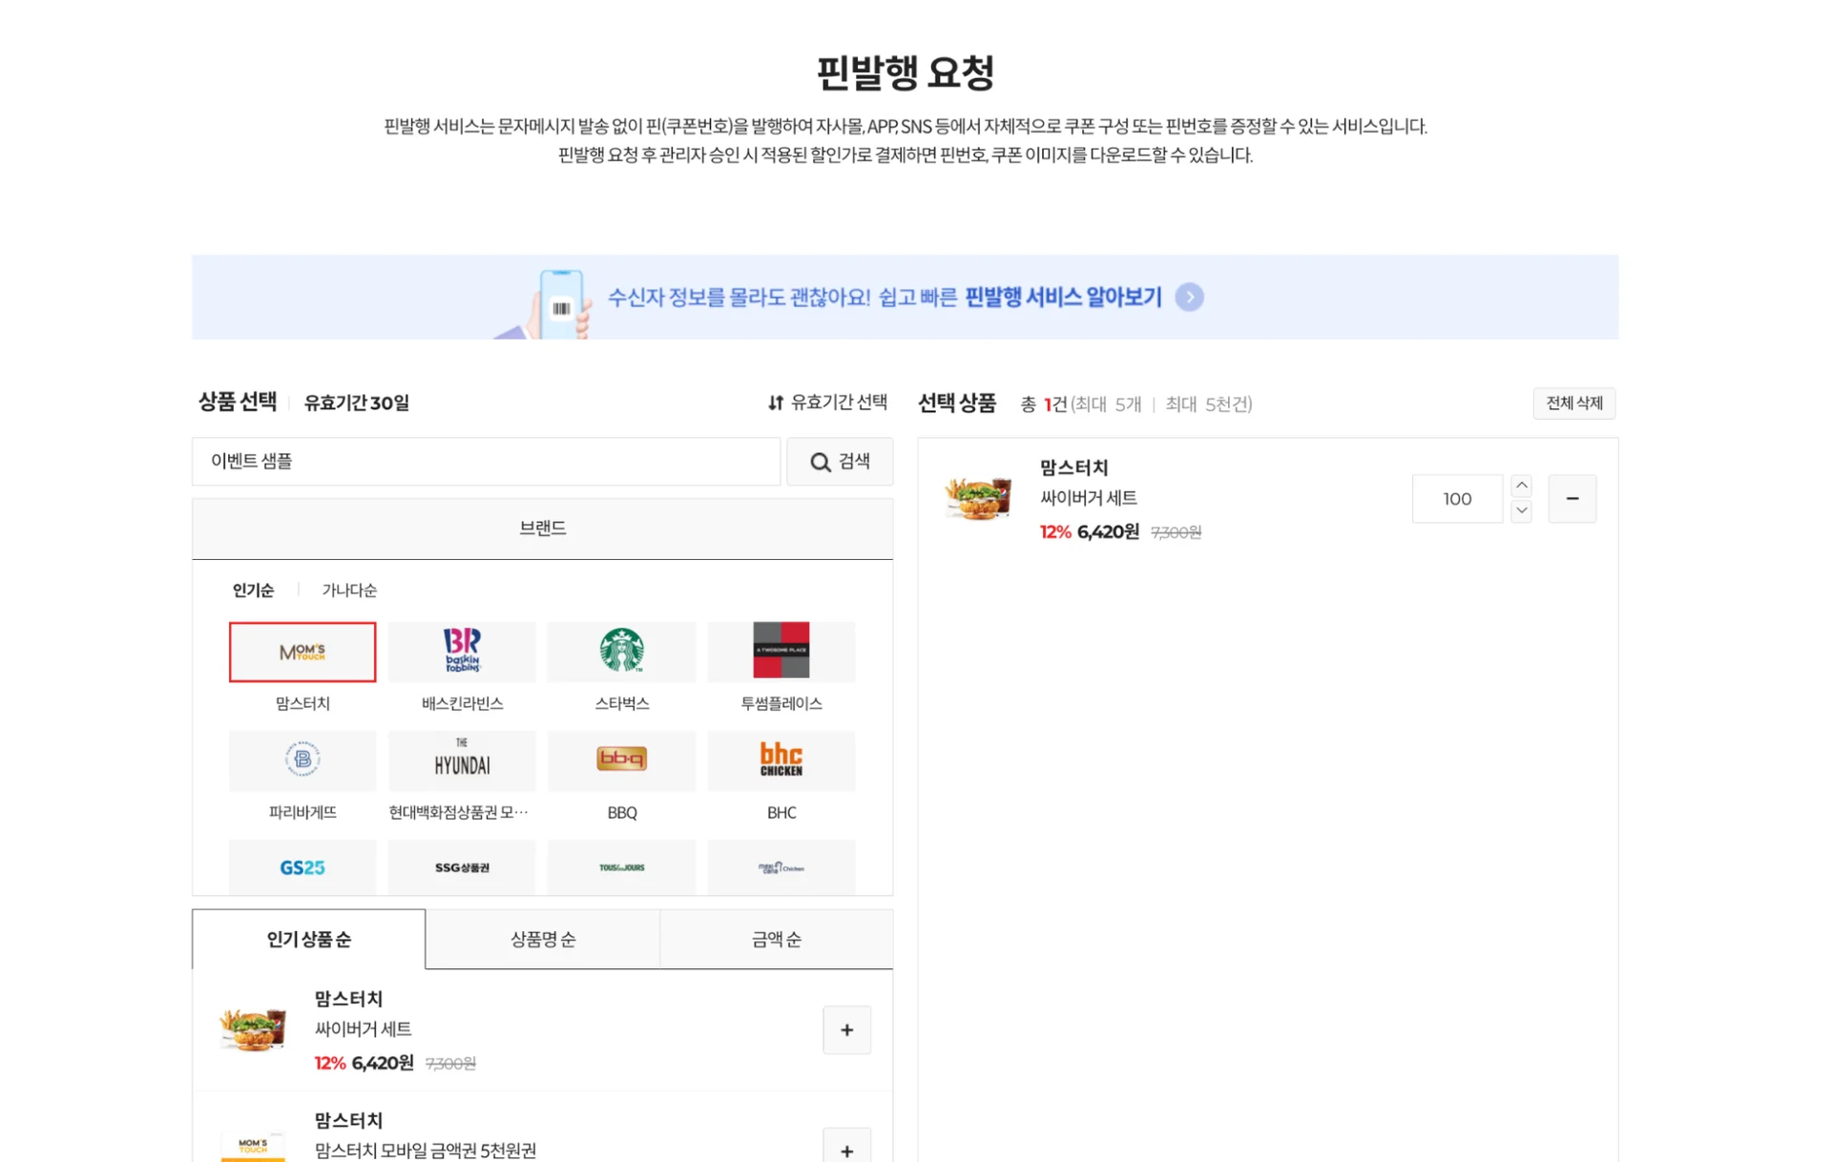Screen dimensions: 1832x1162
Task: Select the Twosome Place brand icon
Action: click(x=781, y=653)
